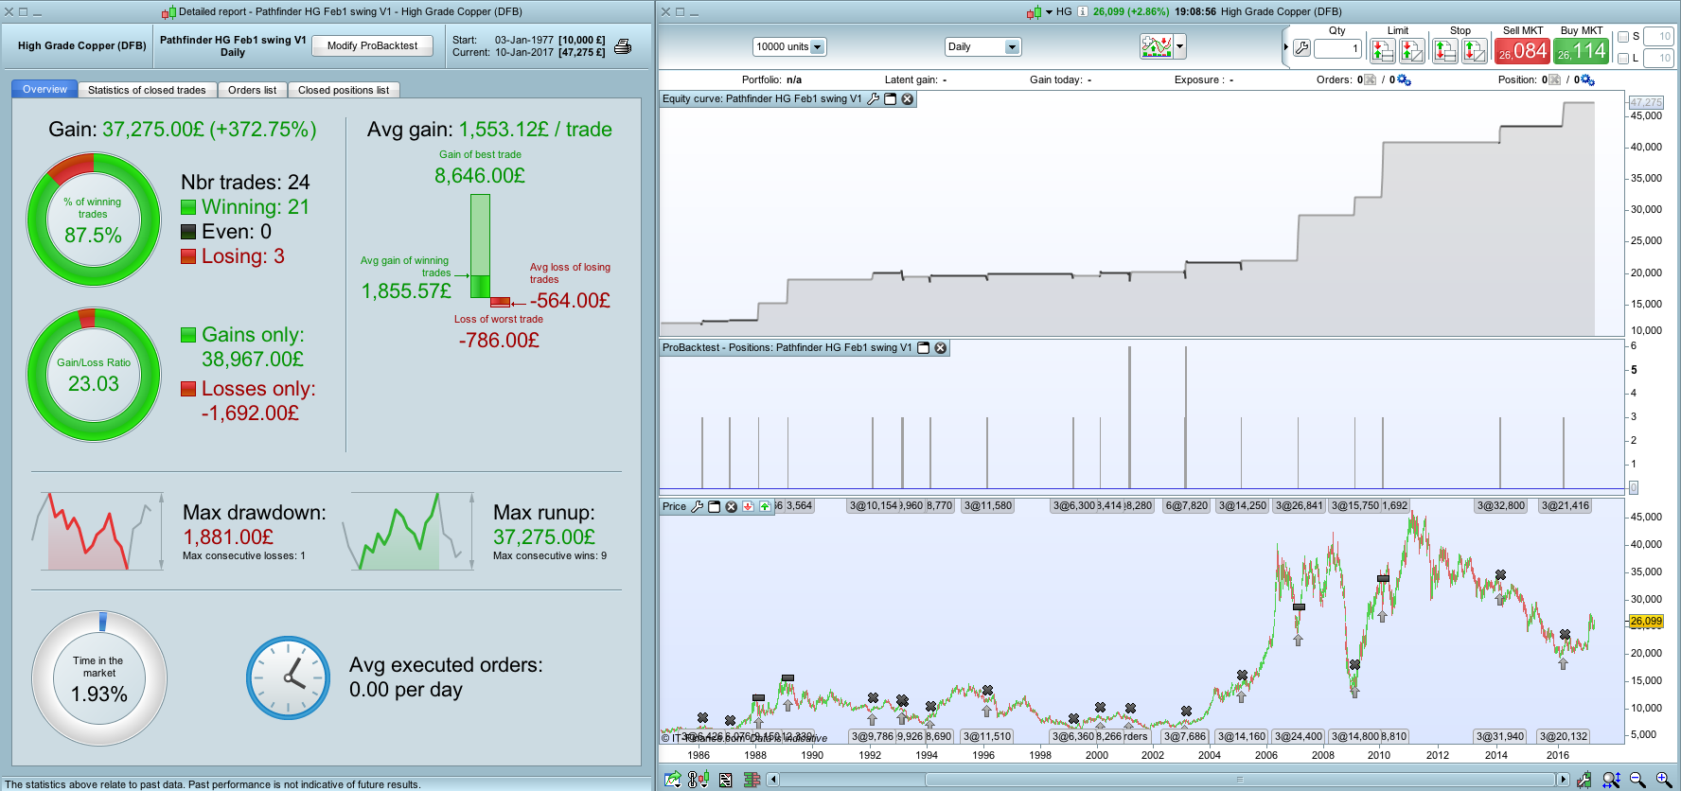Open Equity curve panel wrench settings
The image size is (1681, 791).
874,99
